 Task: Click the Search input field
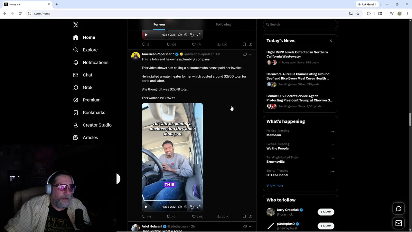pos(300,24)
